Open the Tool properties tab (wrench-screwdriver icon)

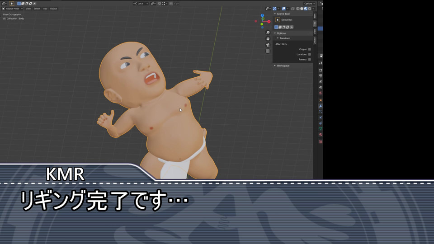tap(321, 63)
